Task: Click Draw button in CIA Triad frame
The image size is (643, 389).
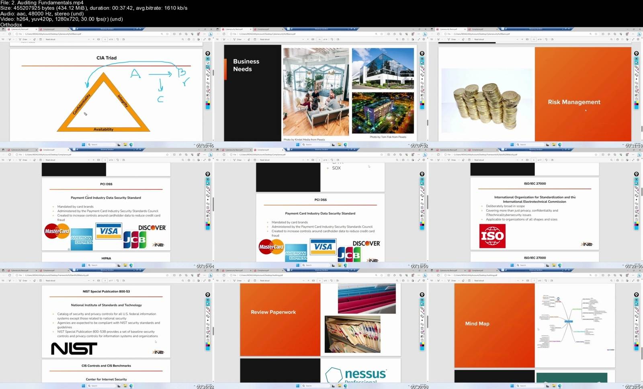Action: [23, 39]
